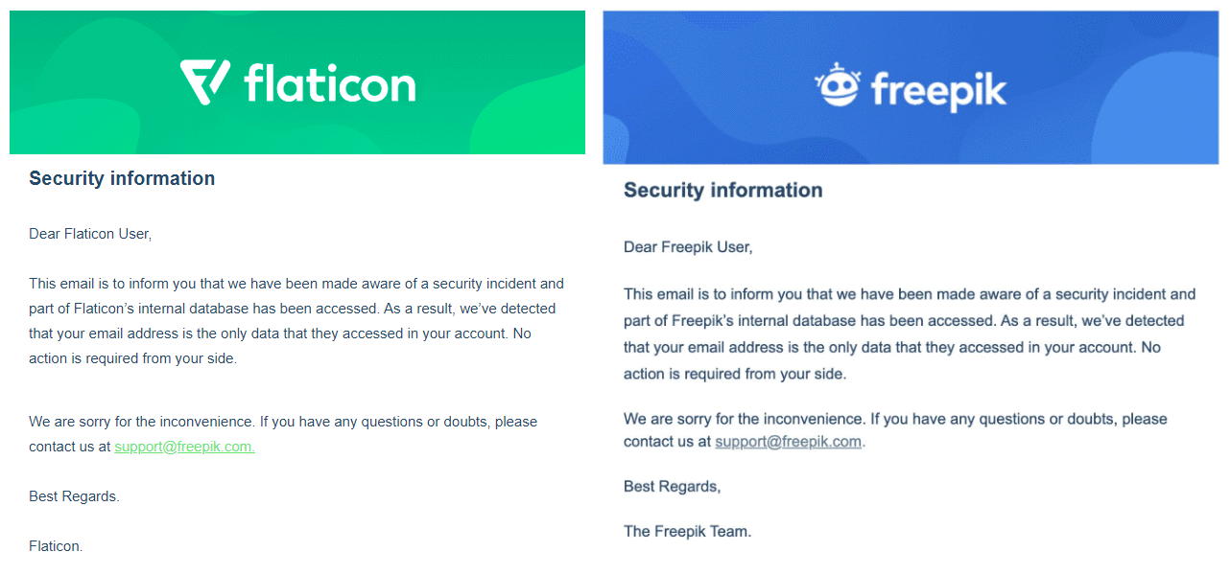Click the white flaticon wordmark text

[329, 83]
